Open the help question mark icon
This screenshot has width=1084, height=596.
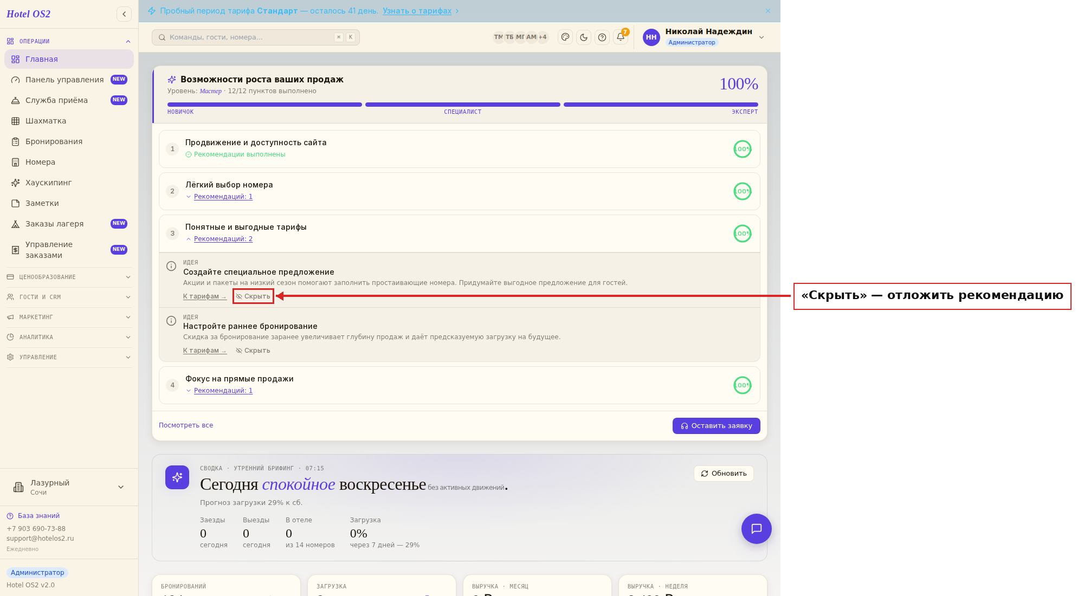tap(602, 37)
